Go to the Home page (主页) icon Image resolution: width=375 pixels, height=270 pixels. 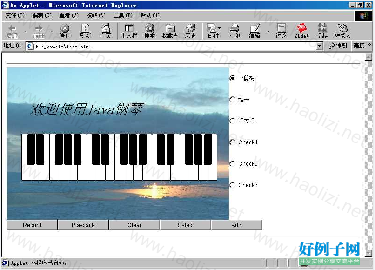106,31
